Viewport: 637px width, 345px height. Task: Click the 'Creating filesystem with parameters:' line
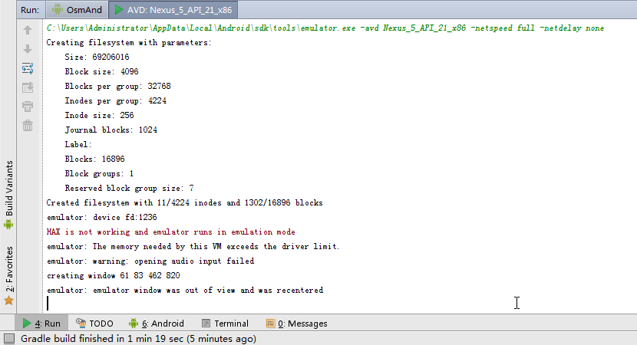[129, 43]
